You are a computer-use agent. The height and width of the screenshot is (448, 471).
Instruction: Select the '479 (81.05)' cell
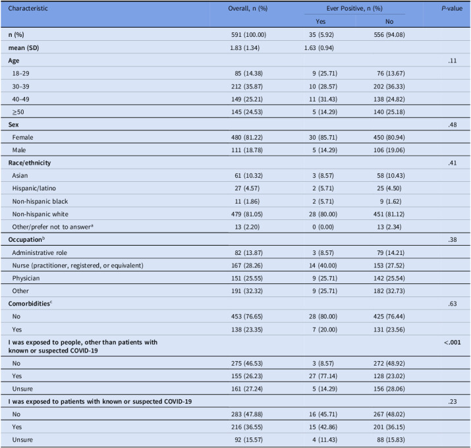click(x=247, y=214)
